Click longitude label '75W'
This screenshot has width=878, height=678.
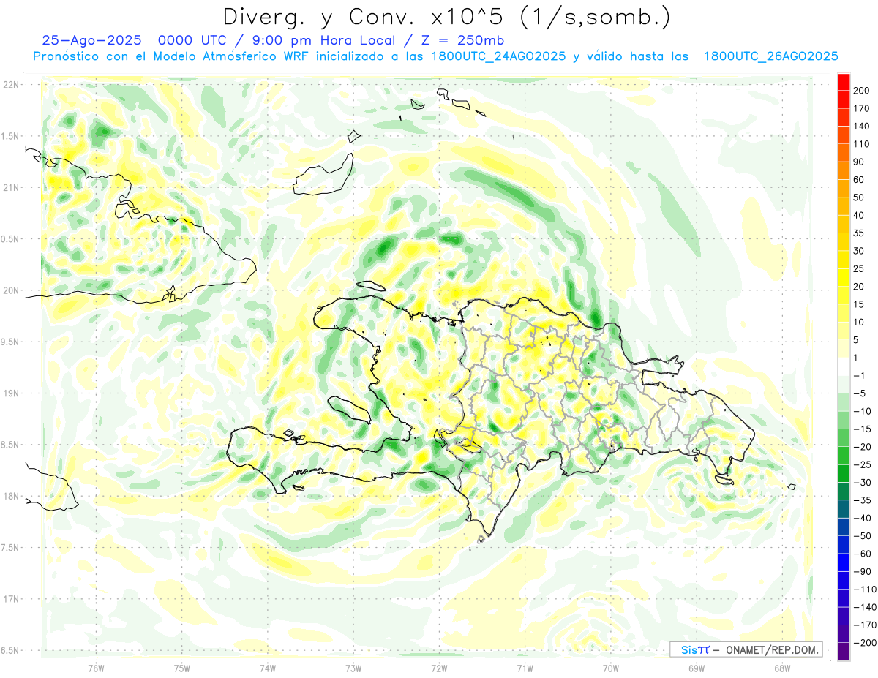(182, 668)
